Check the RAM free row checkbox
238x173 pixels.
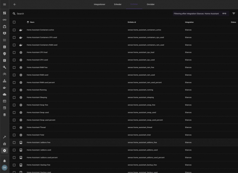pyautogui.click(x=14, y=67)
